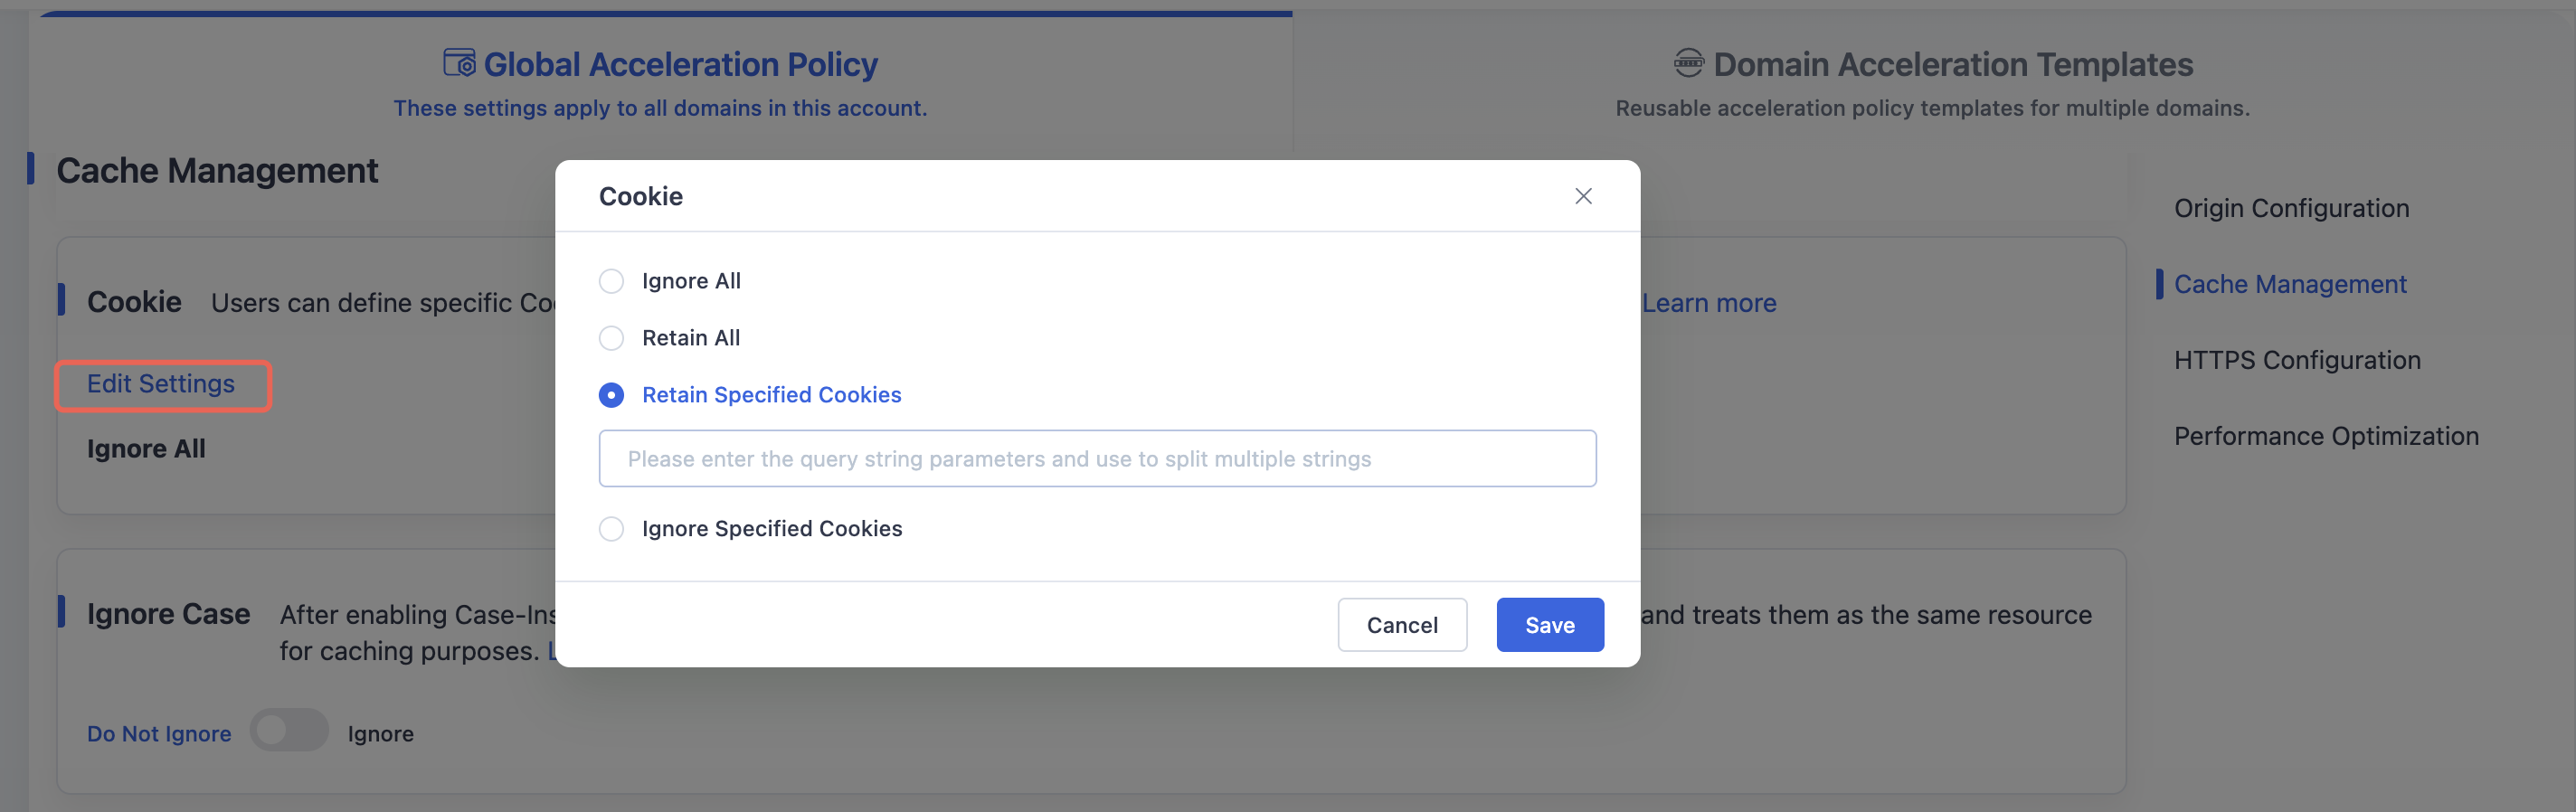Toggle the Ignore Case switch
This screenshot has width=2576, height=812.
(x=289, y=731)
